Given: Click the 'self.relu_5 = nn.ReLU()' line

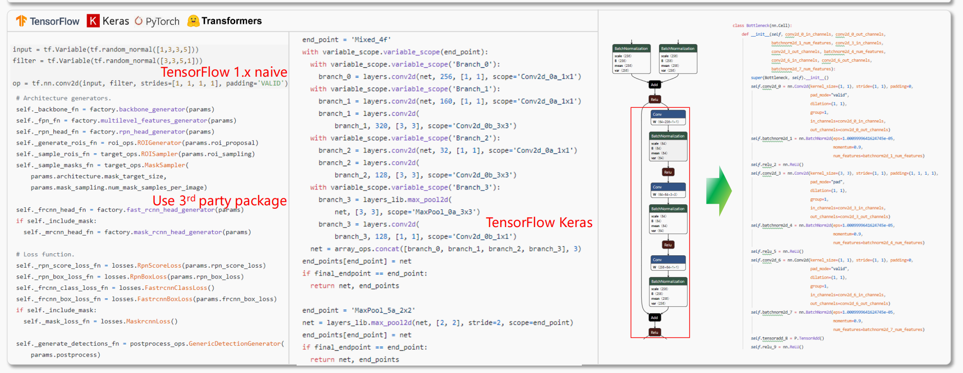Looking at the screenshot, I should coord(777,251).
